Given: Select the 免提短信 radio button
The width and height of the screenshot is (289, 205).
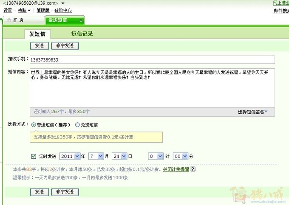Looking at the screenshot, I should point(77,125).
